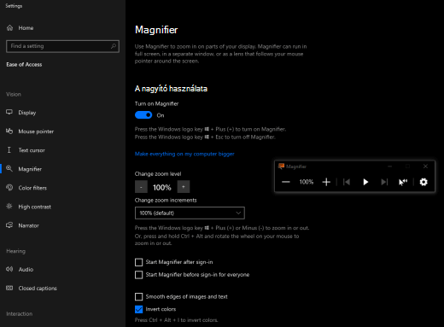Open Display settings
The width and height of the screenshot is (444, 327).
(x=27, y=113)
